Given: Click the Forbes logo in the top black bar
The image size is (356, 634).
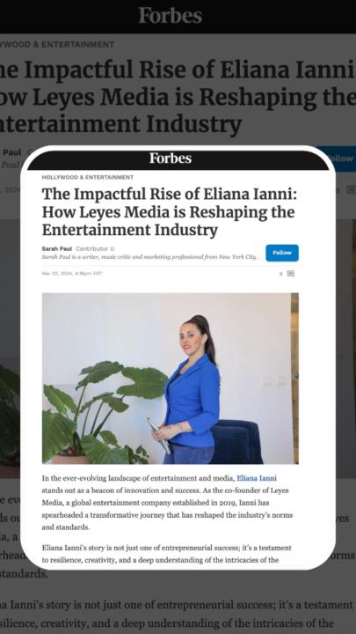Looking at the screenshot, I should [x=170, y=16].
